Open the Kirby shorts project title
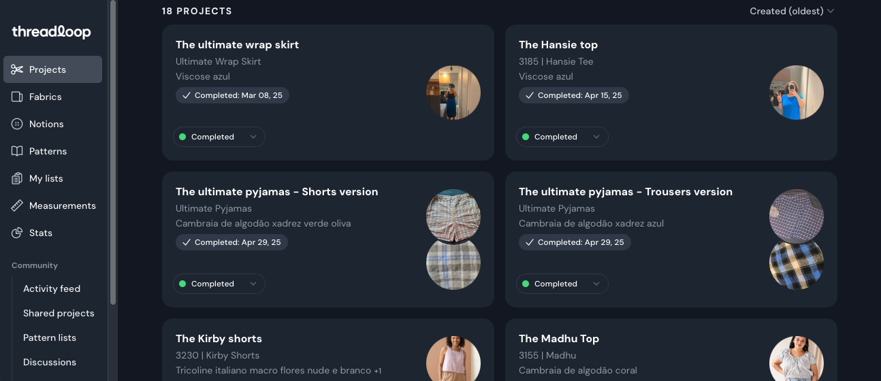This screenshot has width=881, height=381. (x=219, y=339)
